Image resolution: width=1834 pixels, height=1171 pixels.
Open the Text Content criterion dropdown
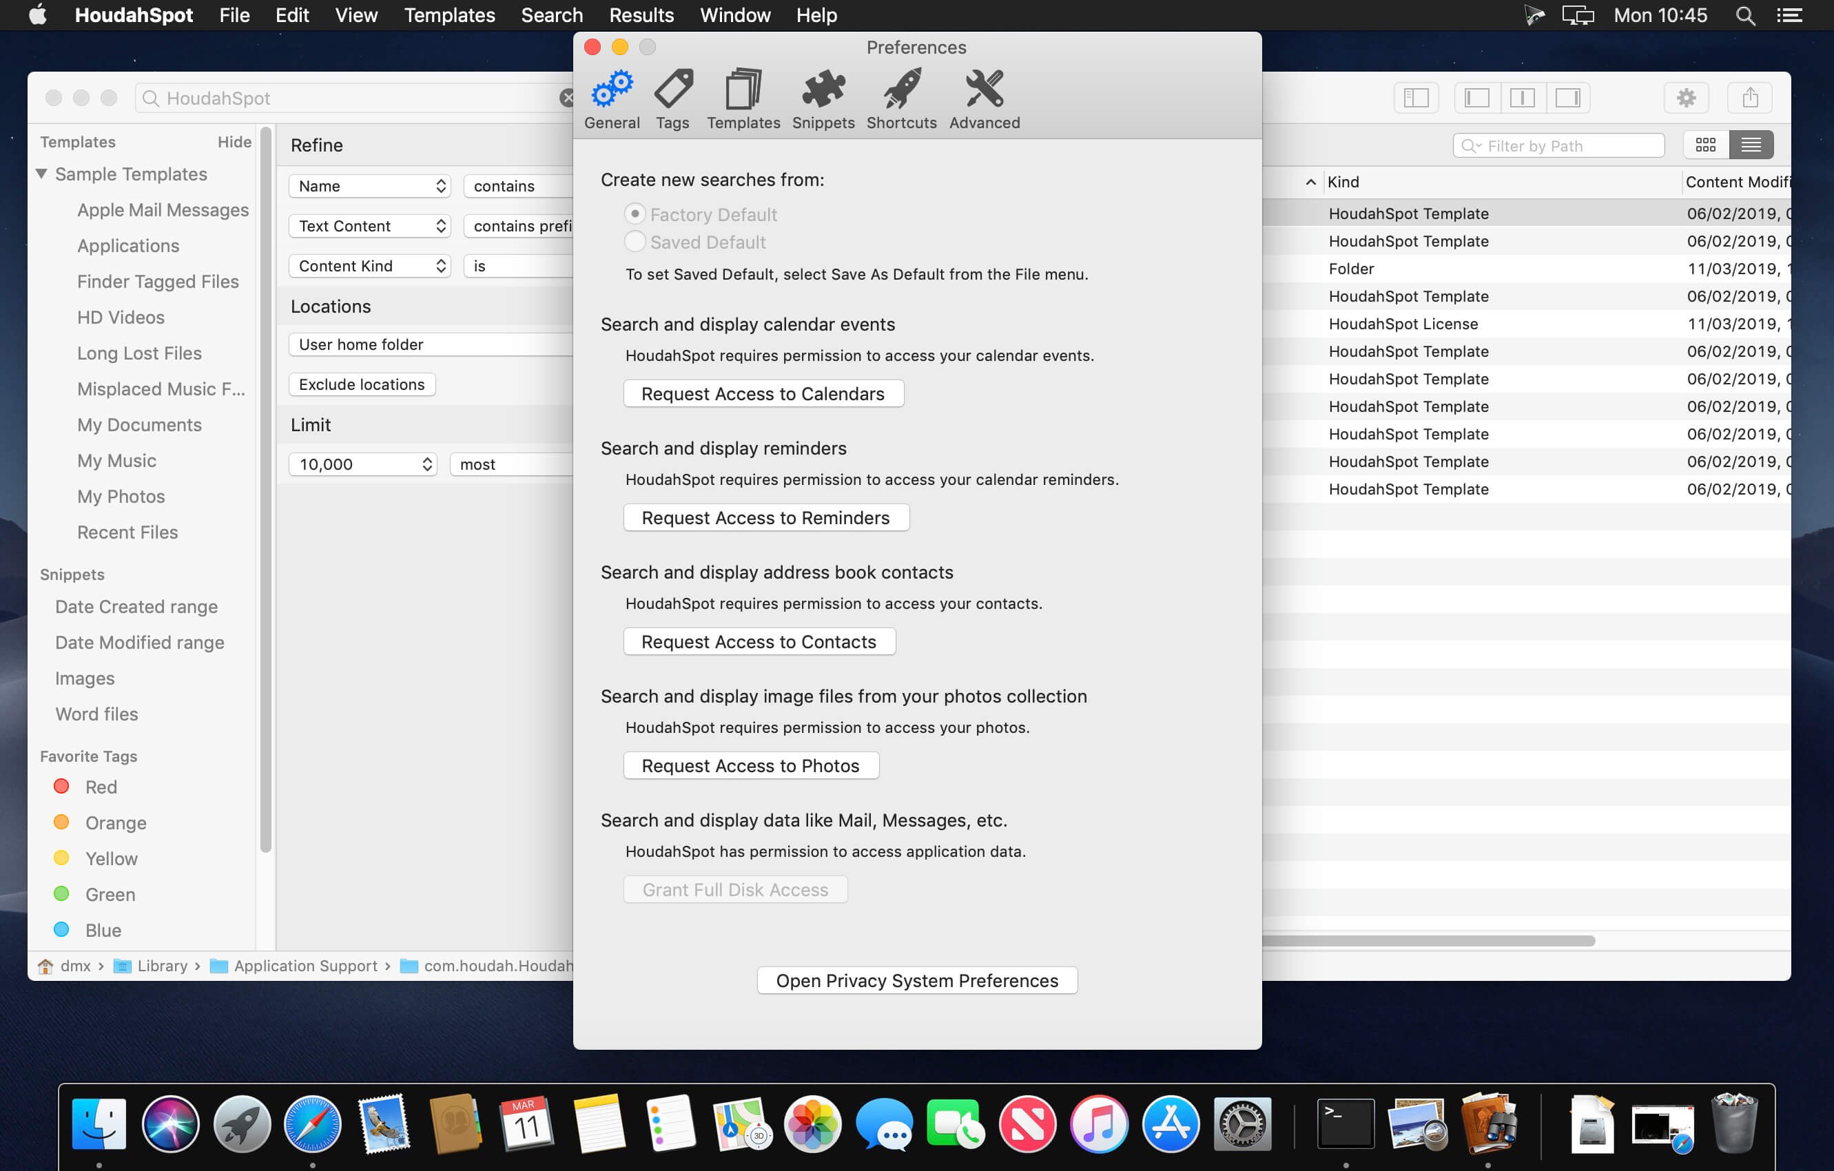[370, 226]
